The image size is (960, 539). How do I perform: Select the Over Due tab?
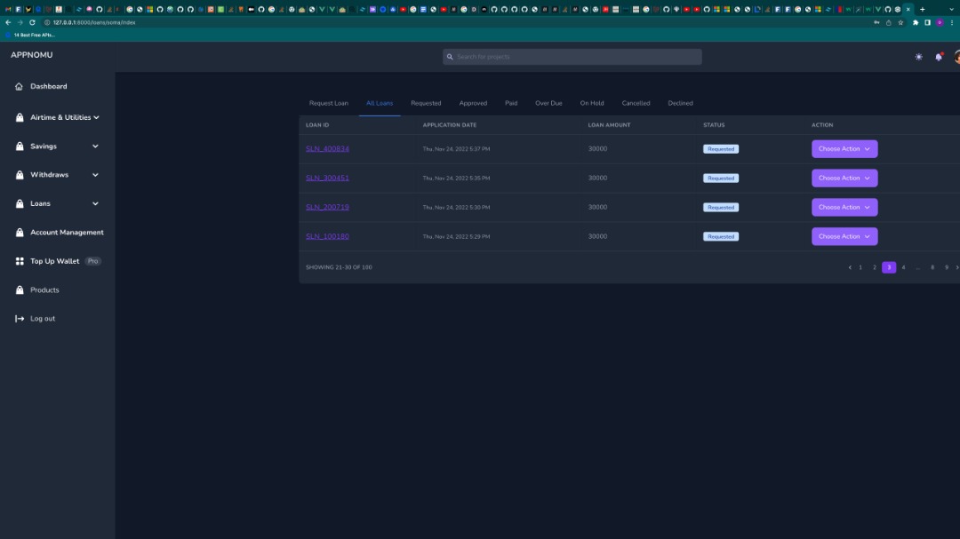(548, 103)
